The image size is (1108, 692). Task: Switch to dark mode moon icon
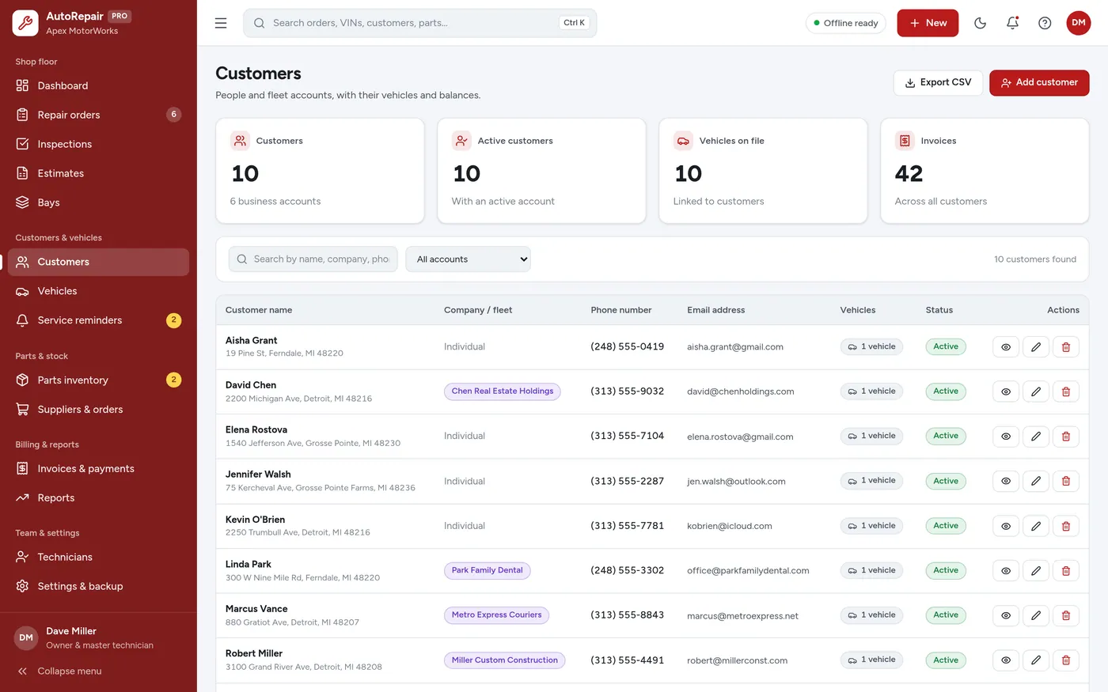pos(980,23)
